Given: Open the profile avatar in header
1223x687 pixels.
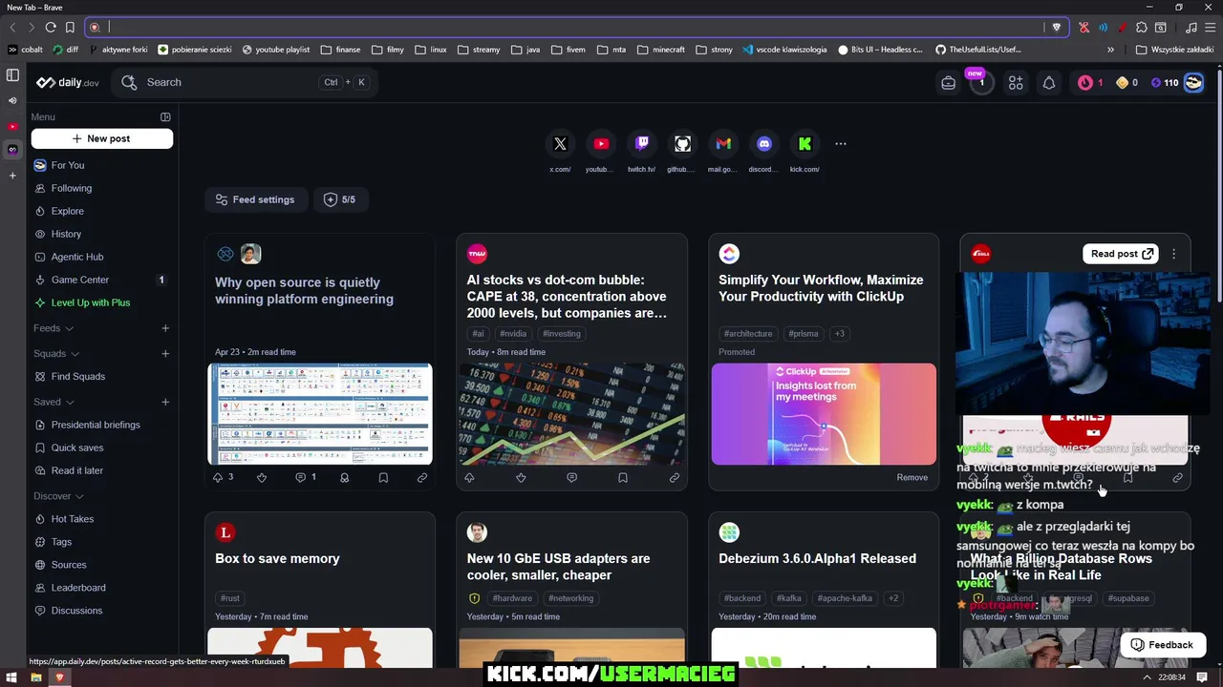Looking at the screenshot, I should pyautogui.click(x=1193, y=83).
